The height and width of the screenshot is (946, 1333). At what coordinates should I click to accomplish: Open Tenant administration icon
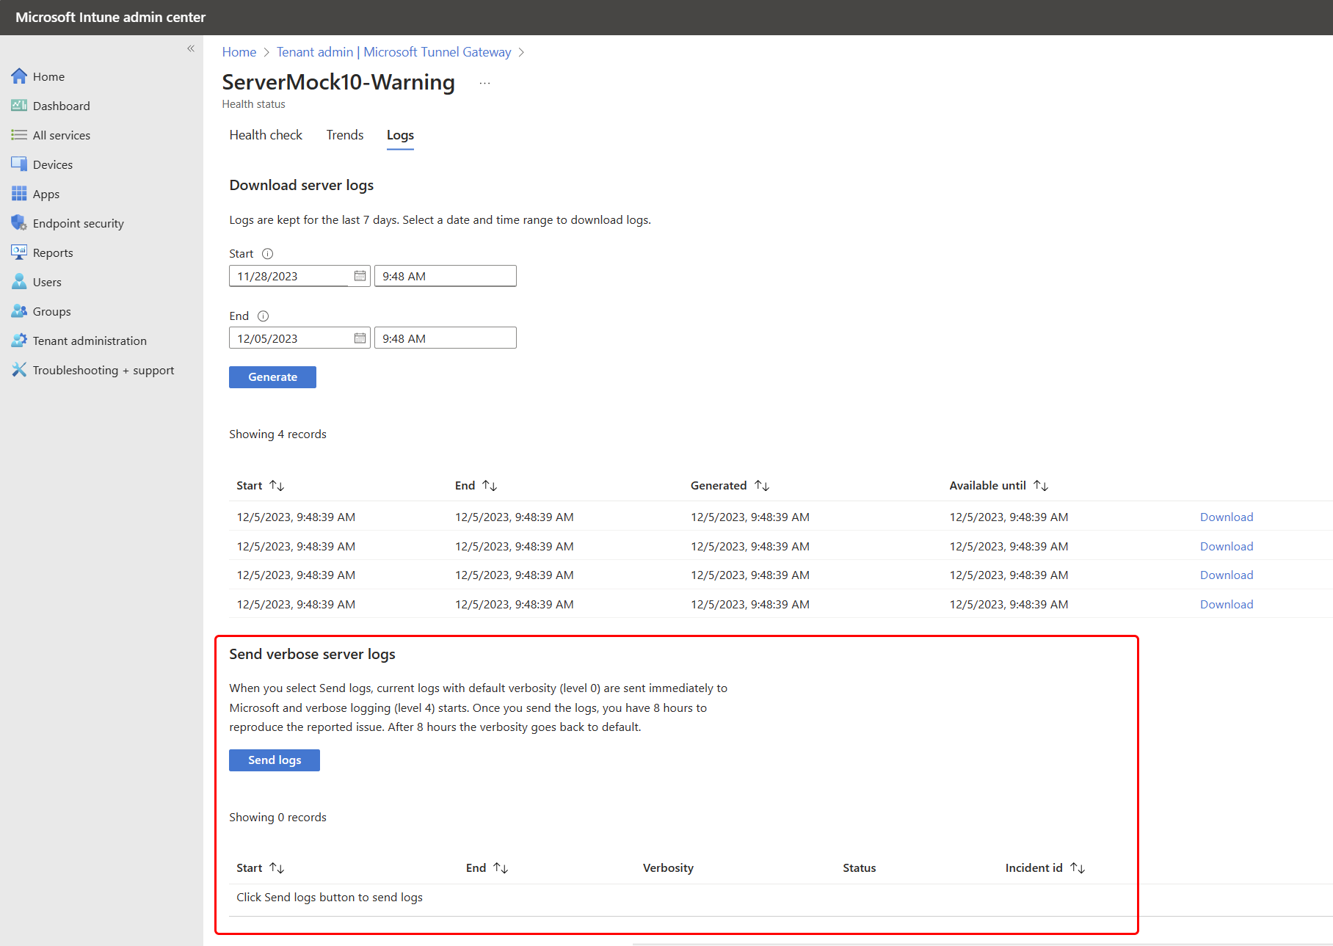(19, 340)
